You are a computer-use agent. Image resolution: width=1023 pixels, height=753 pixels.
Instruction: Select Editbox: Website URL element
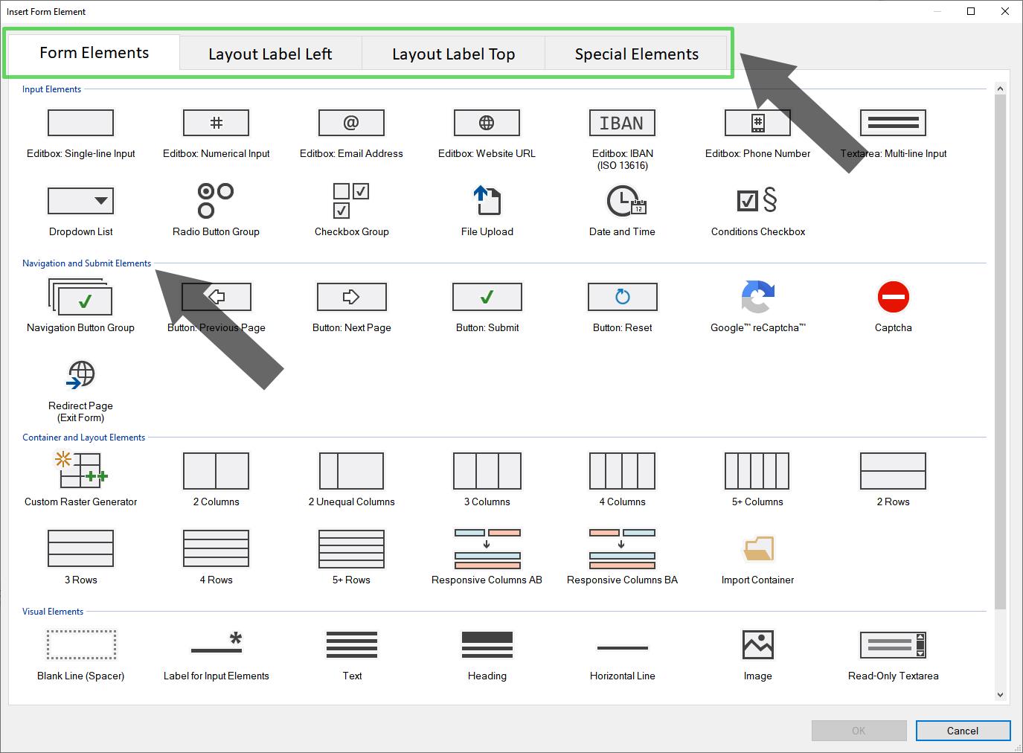point(487,134)
